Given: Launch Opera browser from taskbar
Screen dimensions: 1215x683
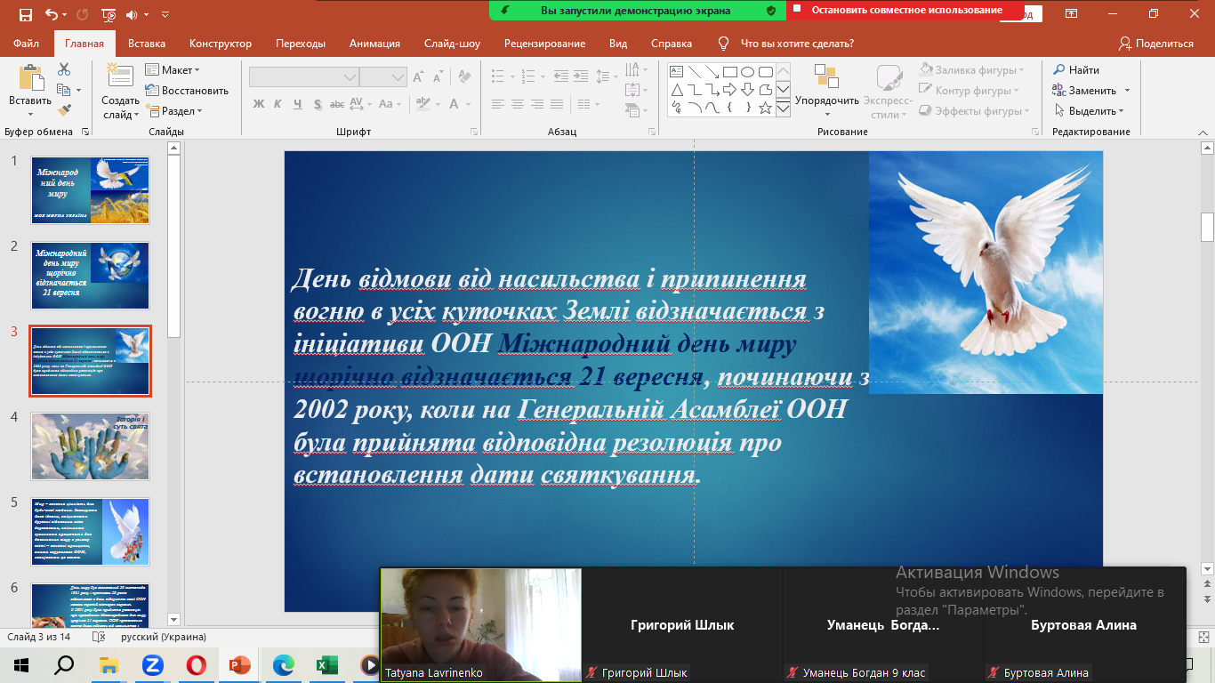Looking at the screenshot, I should tap(196, 664).
